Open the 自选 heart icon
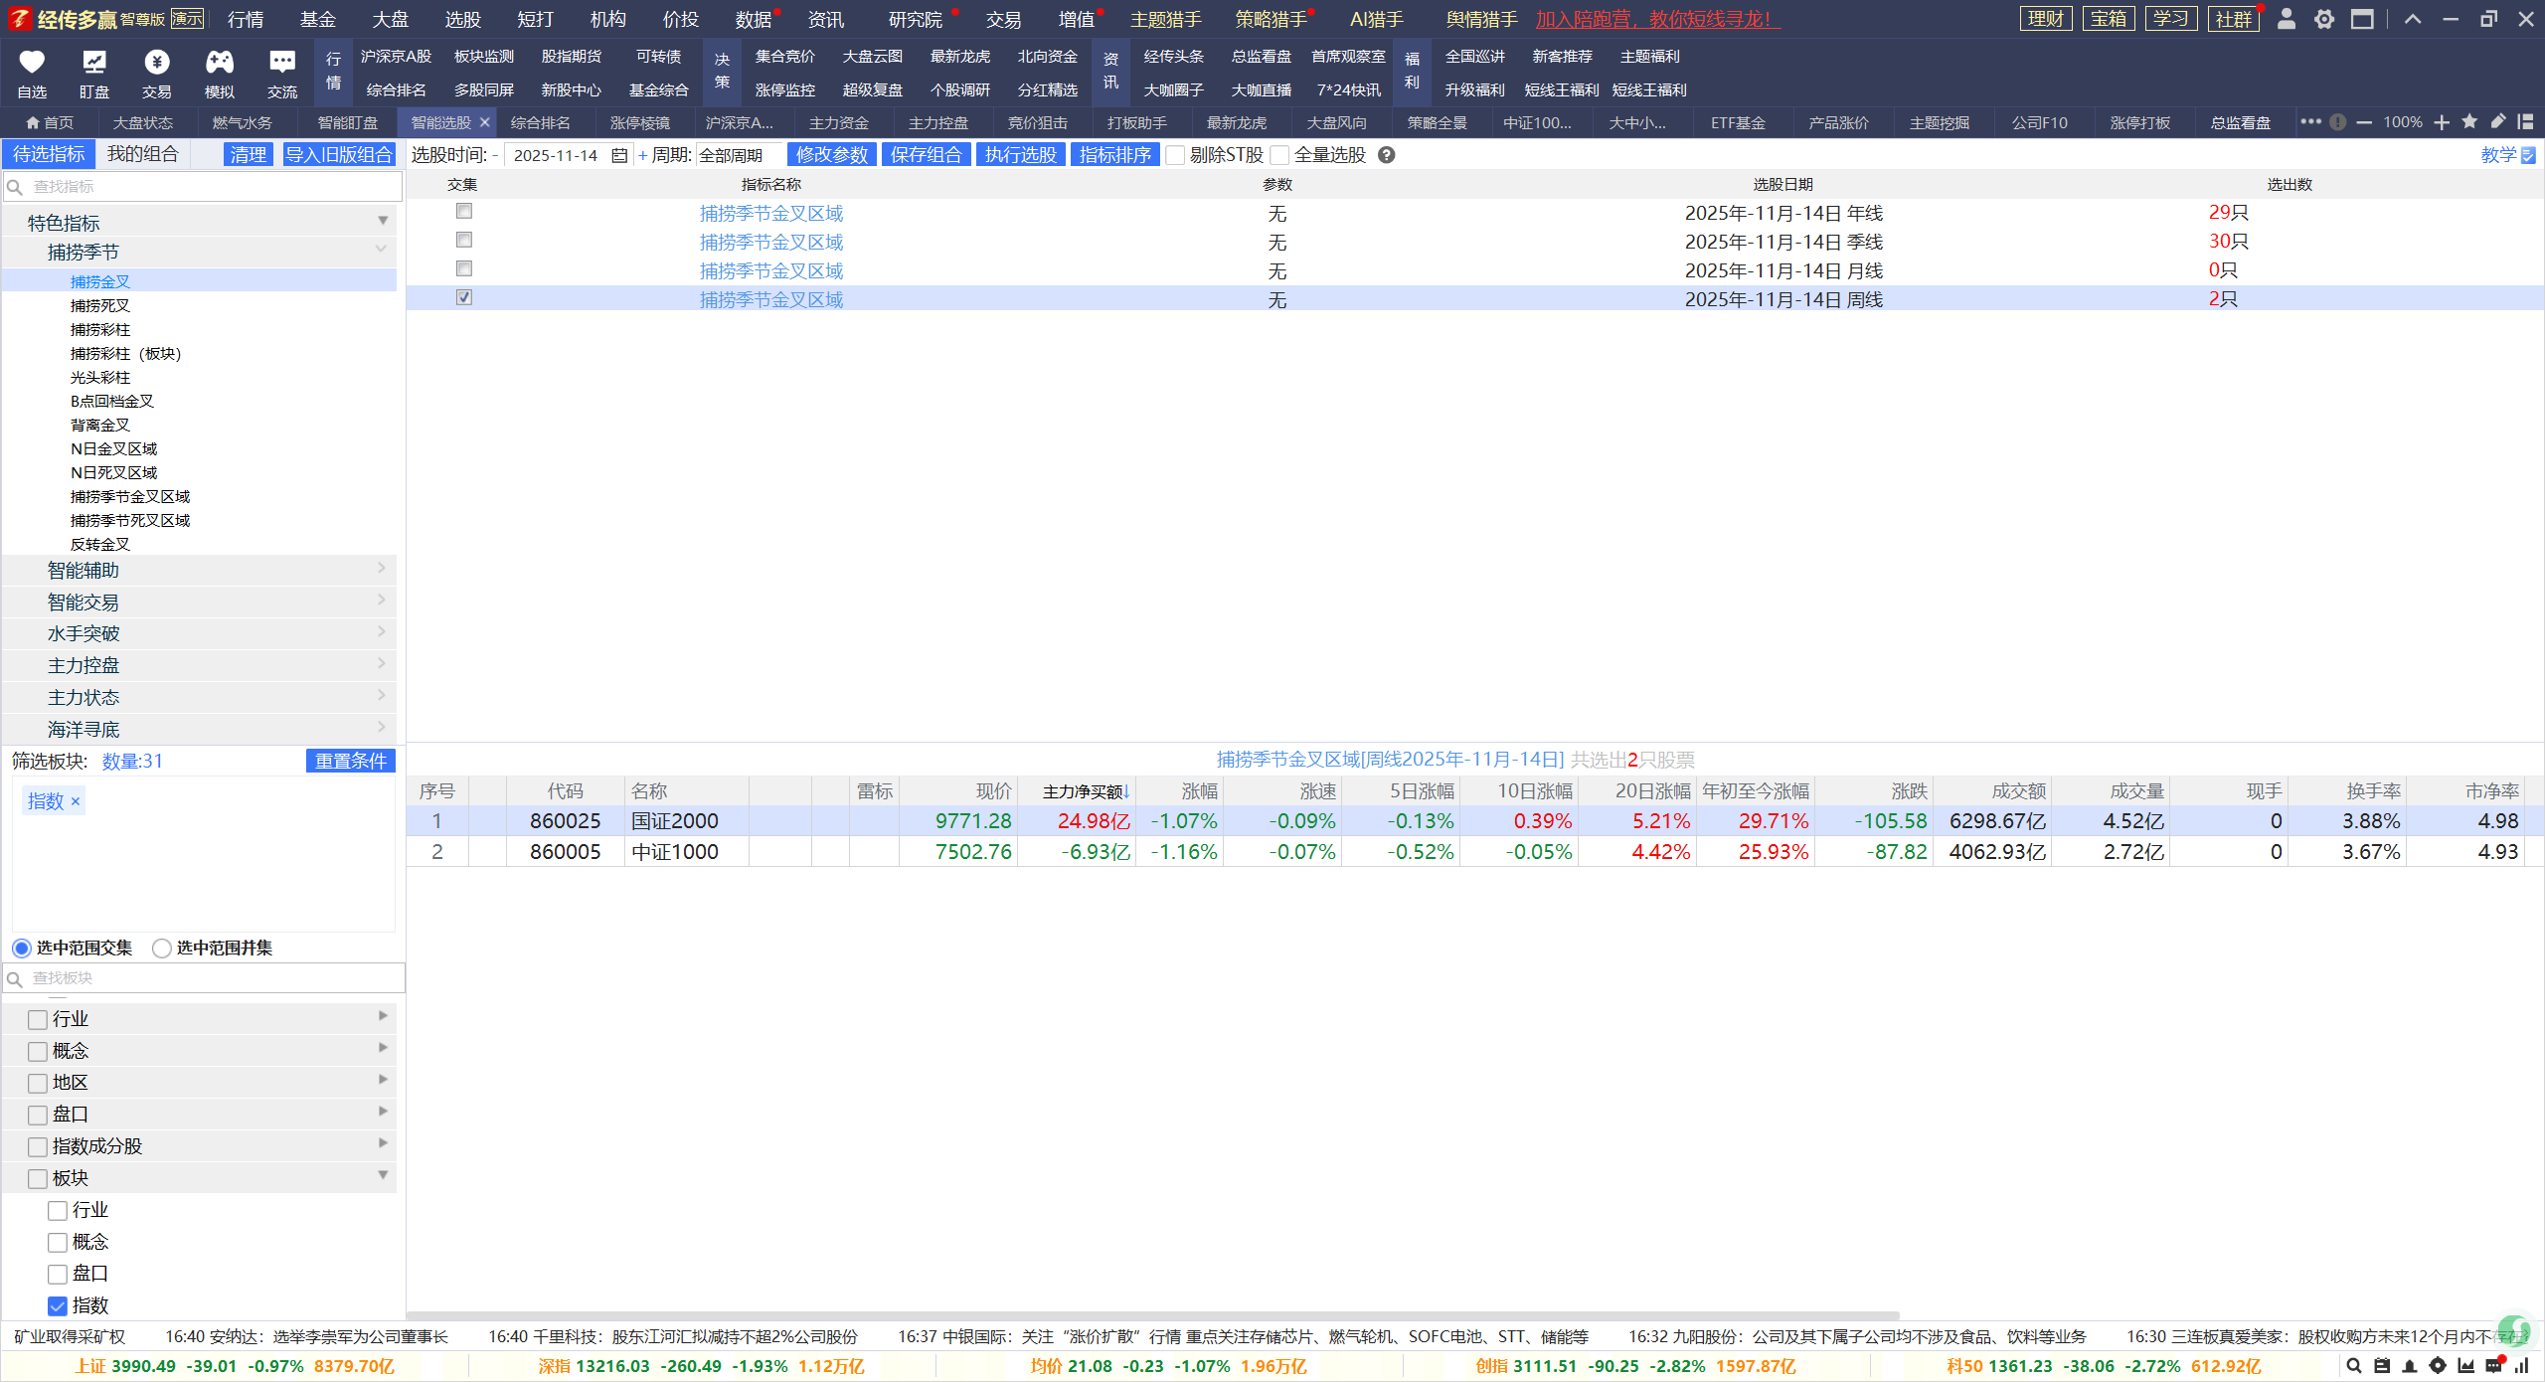The image size is (2545, 1382). tap(32, 63)
